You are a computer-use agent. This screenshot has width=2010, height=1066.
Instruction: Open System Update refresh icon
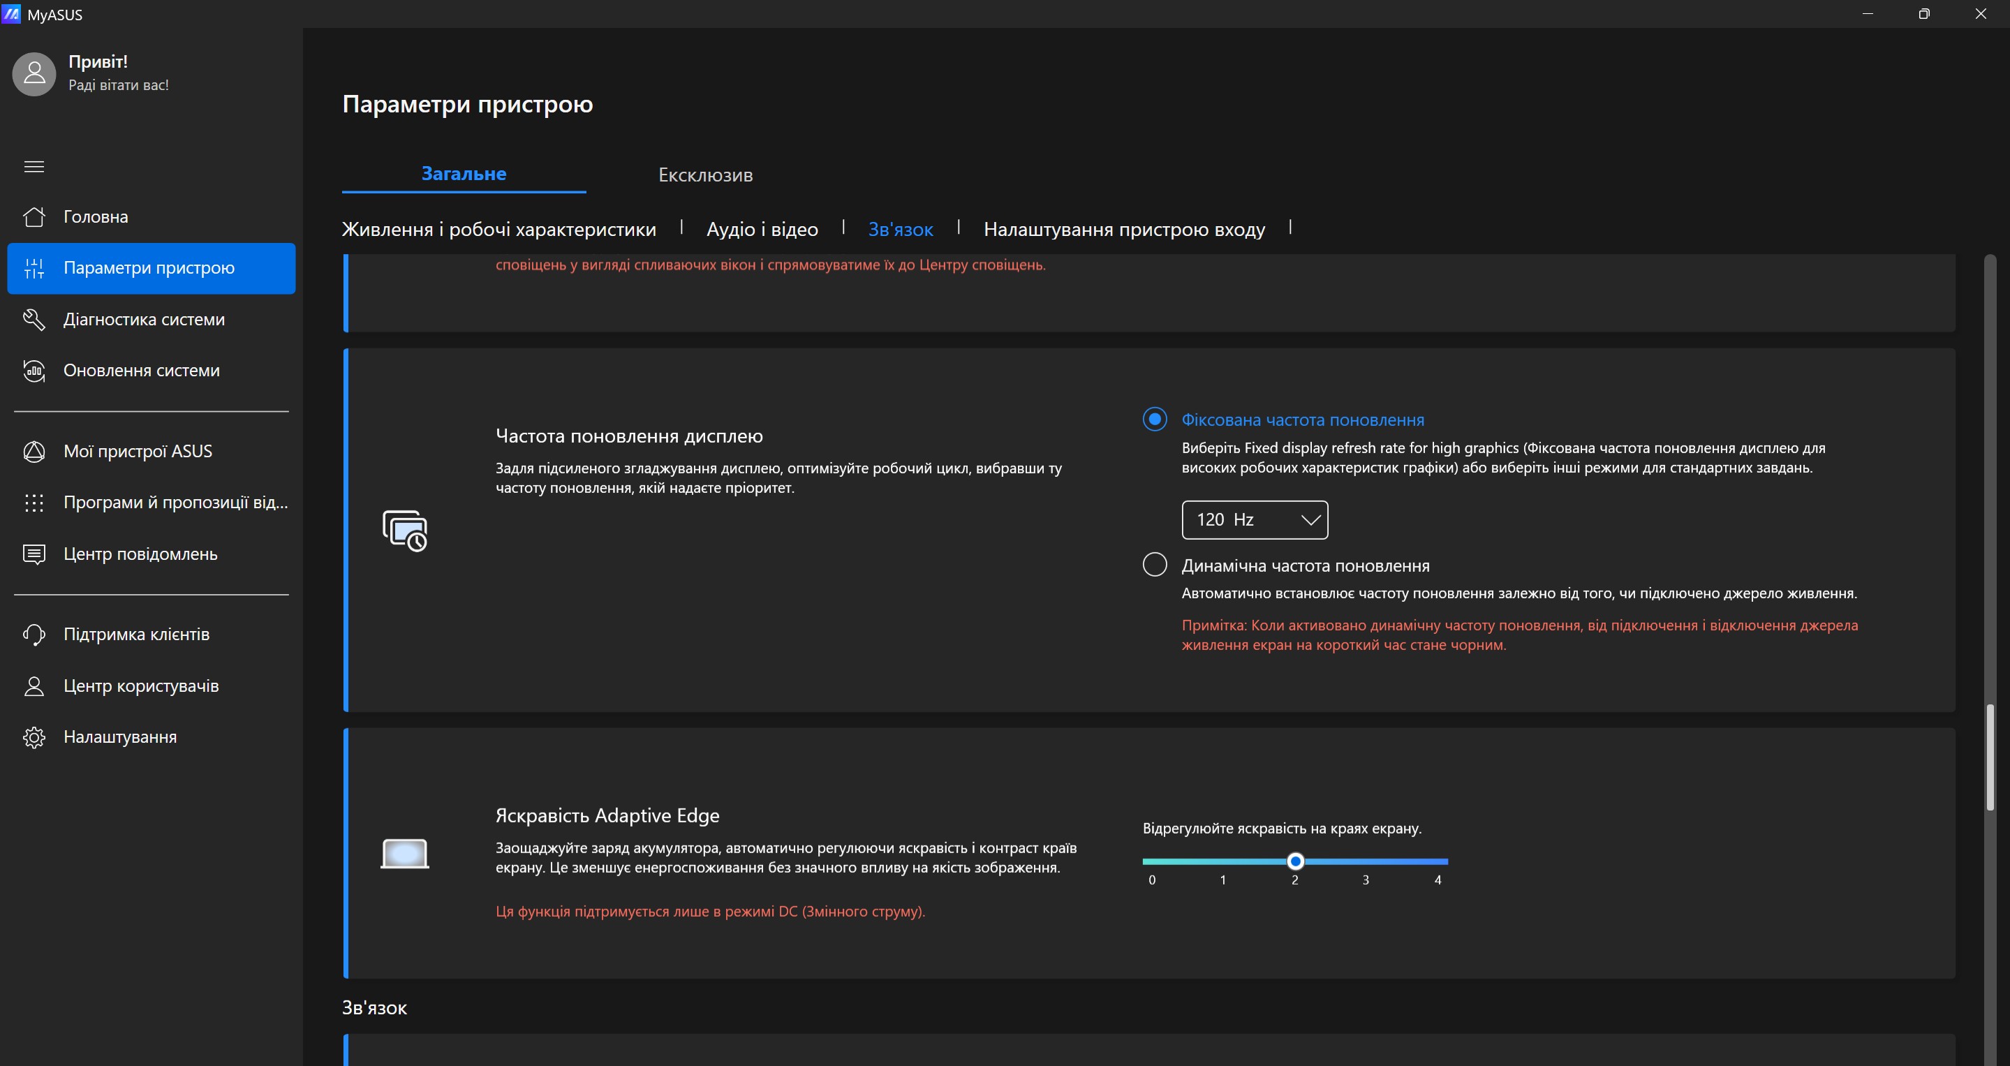pos(34,371)
